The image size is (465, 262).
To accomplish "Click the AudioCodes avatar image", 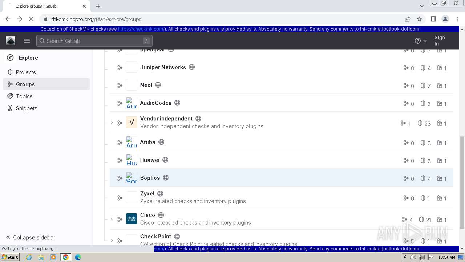I will 132,103.
